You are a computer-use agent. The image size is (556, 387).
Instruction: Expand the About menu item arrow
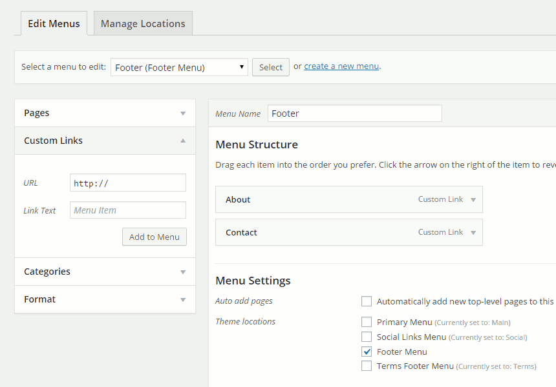coord(473,200)
